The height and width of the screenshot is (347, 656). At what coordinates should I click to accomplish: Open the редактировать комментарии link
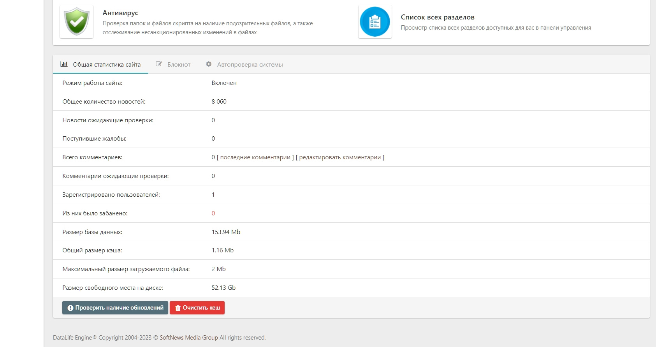tap(340, 157)
